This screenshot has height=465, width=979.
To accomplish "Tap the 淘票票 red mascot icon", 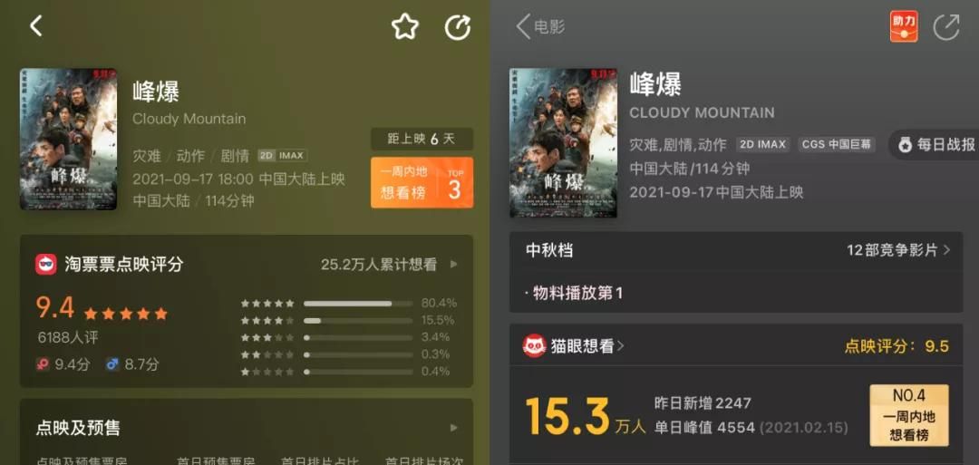I will (46, 264).
